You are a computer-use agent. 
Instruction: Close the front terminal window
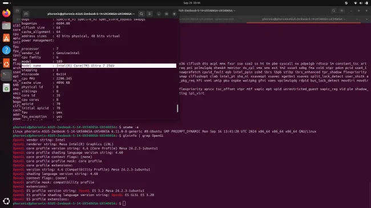pos(175,14)
